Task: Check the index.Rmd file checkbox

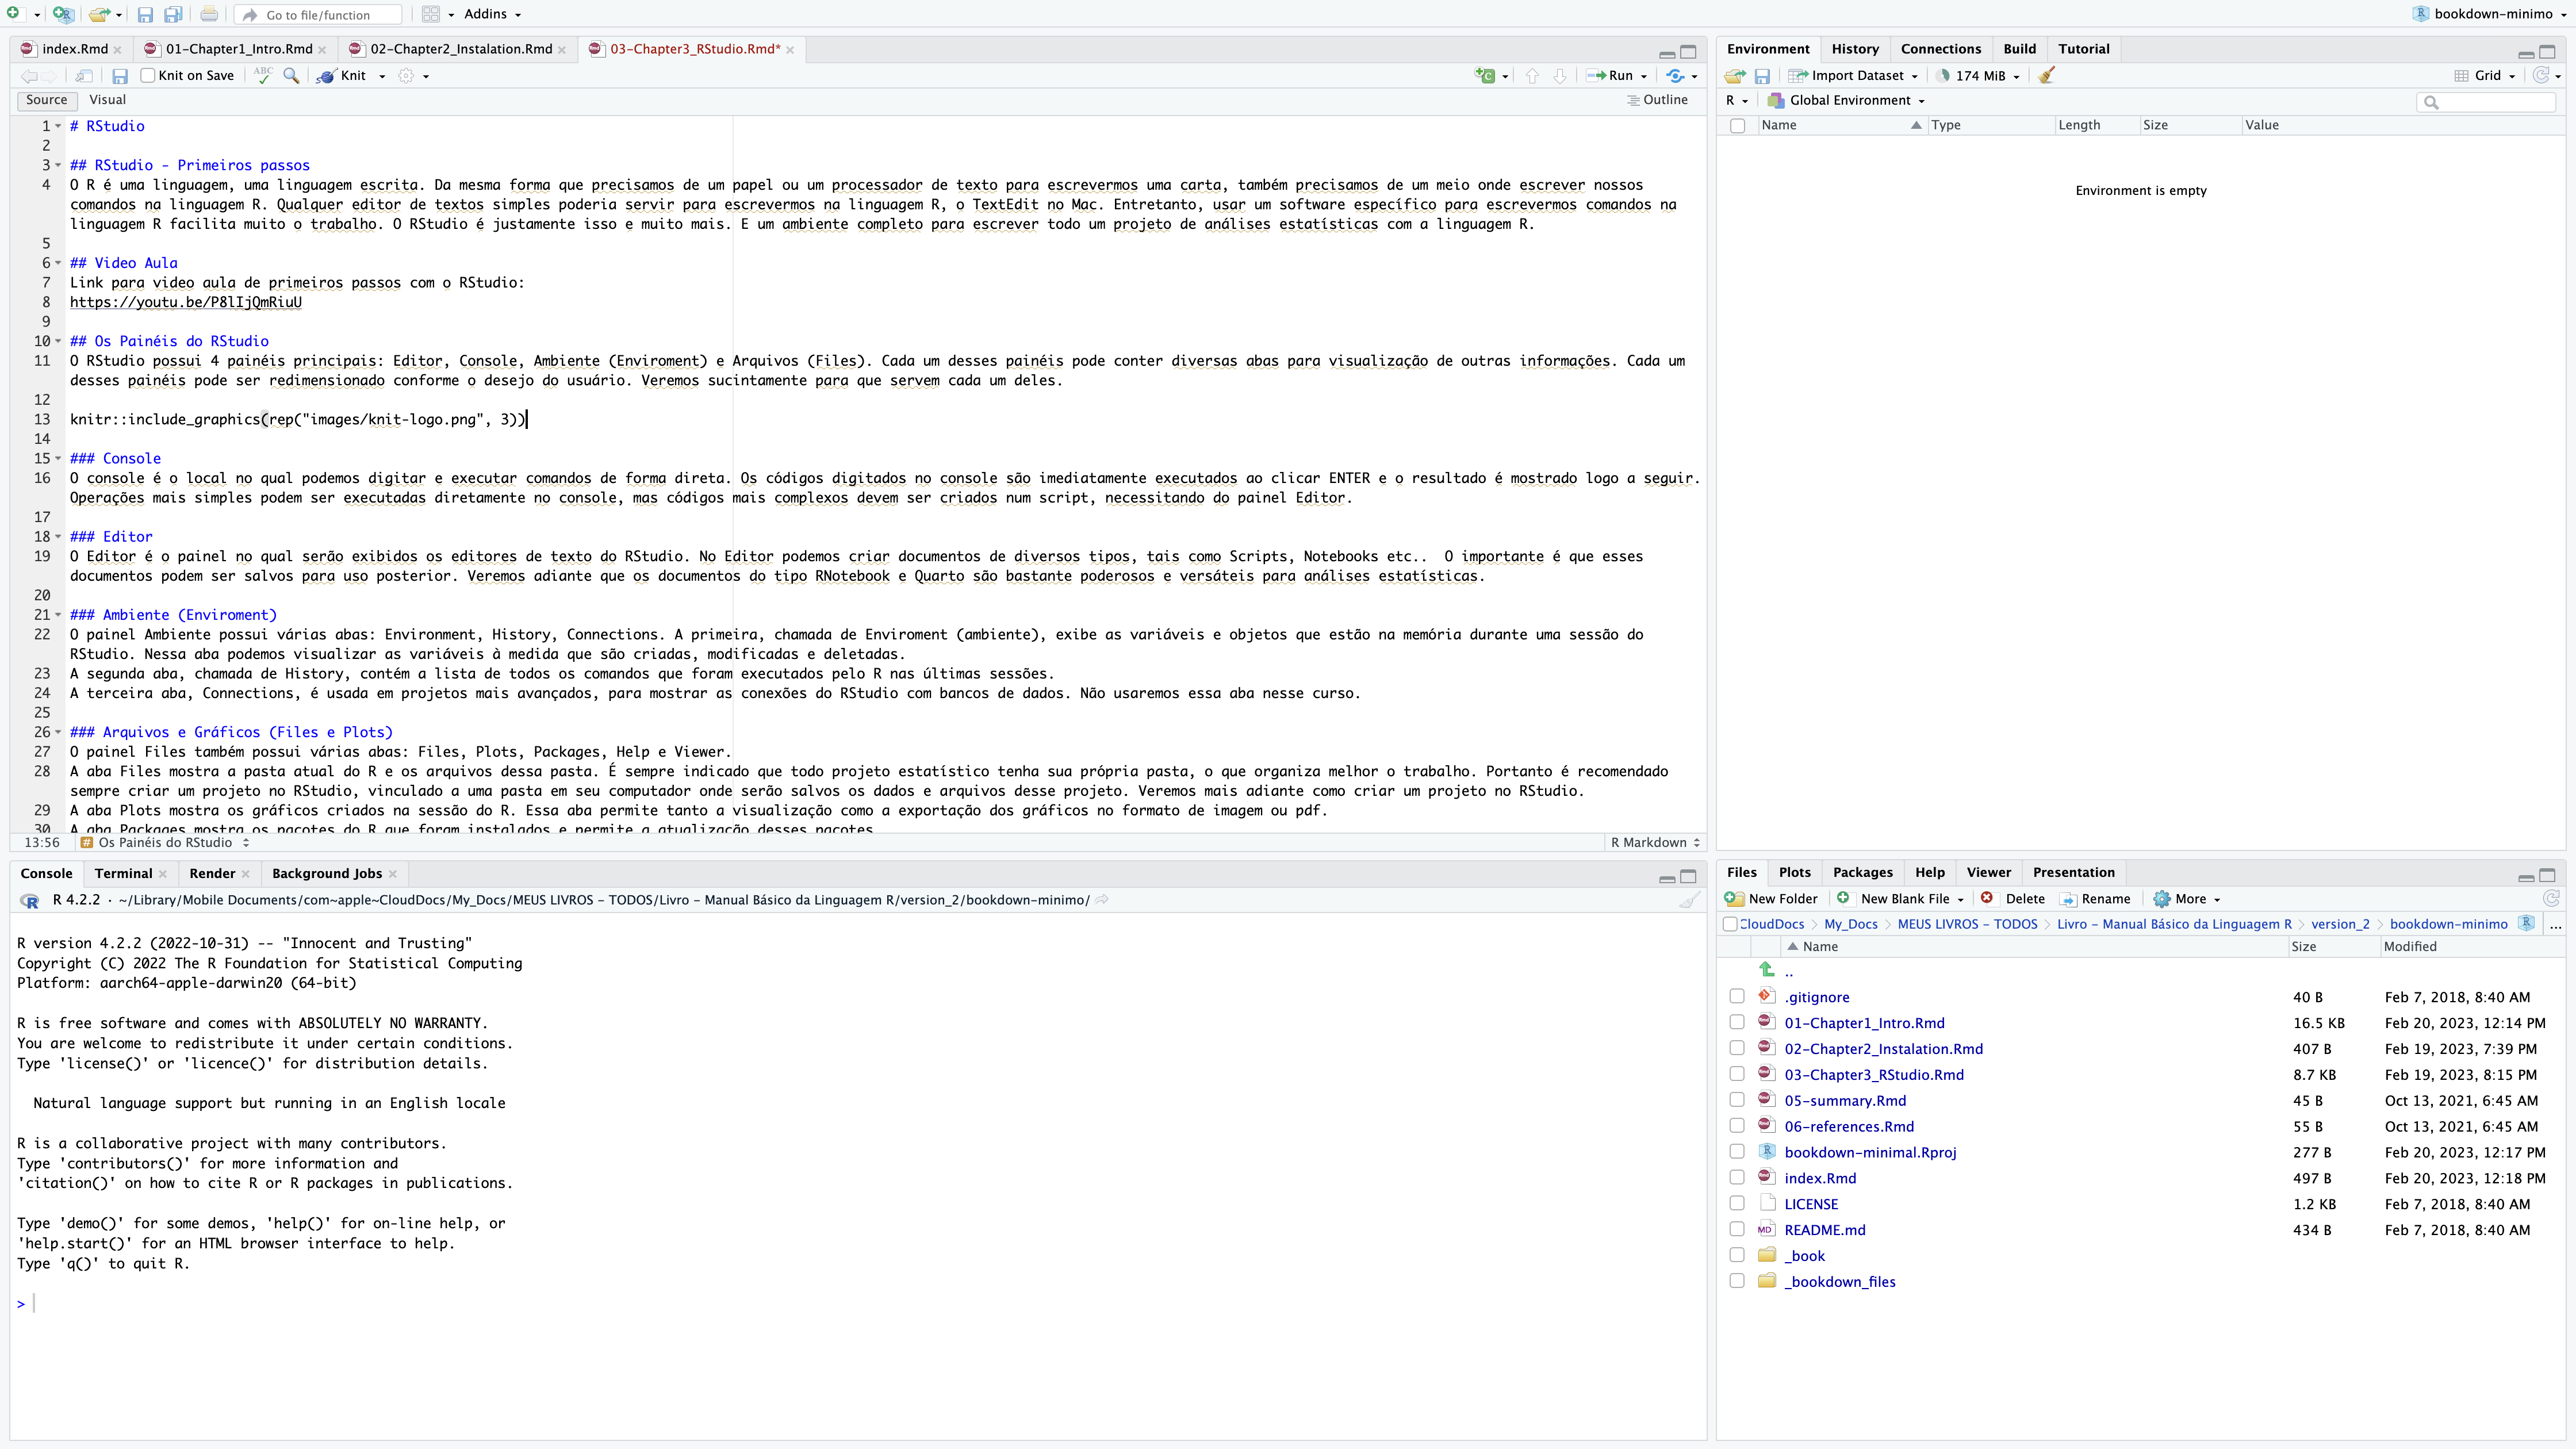Action: point(1737,1178)
